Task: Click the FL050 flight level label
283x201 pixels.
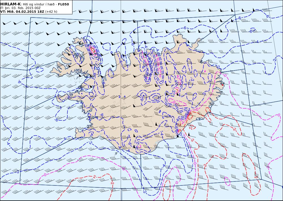Action: (x=63, y=4)
